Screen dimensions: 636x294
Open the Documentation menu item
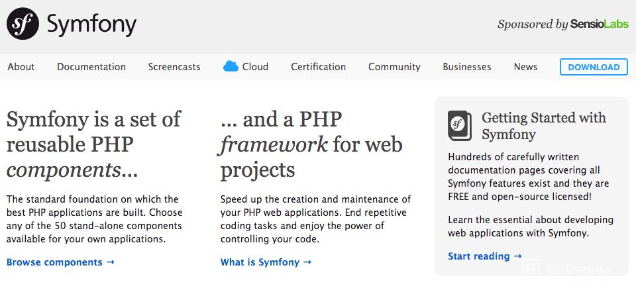pyautogui.click(x=91, y=67)
